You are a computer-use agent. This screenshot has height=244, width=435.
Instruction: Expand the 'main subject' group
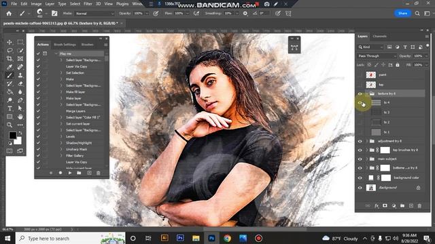click(367, 159)
